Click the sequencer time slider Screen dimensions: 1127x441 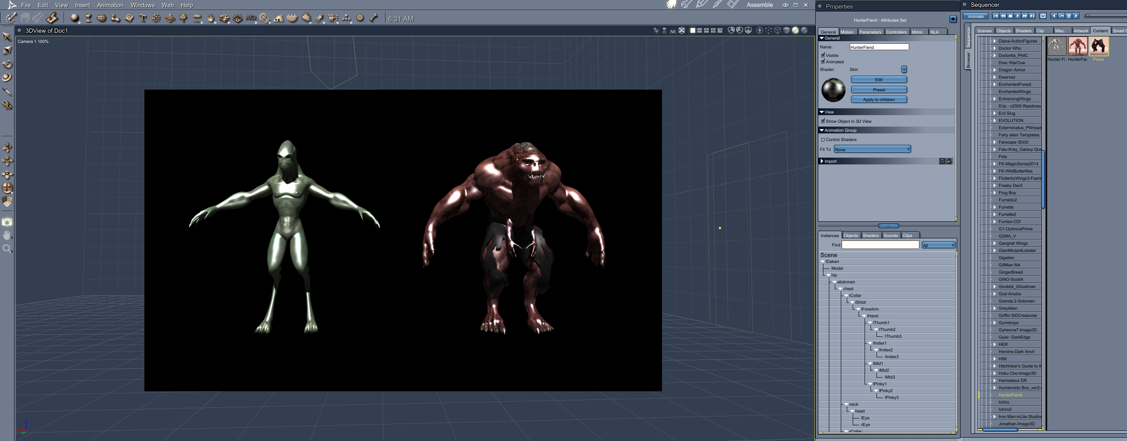pos(1106,16)
